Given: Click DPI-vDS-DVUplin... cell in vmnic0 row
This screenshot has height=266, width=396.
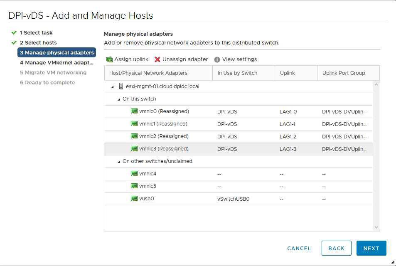Looking at the screenshot, I should [x=344, y=112].
